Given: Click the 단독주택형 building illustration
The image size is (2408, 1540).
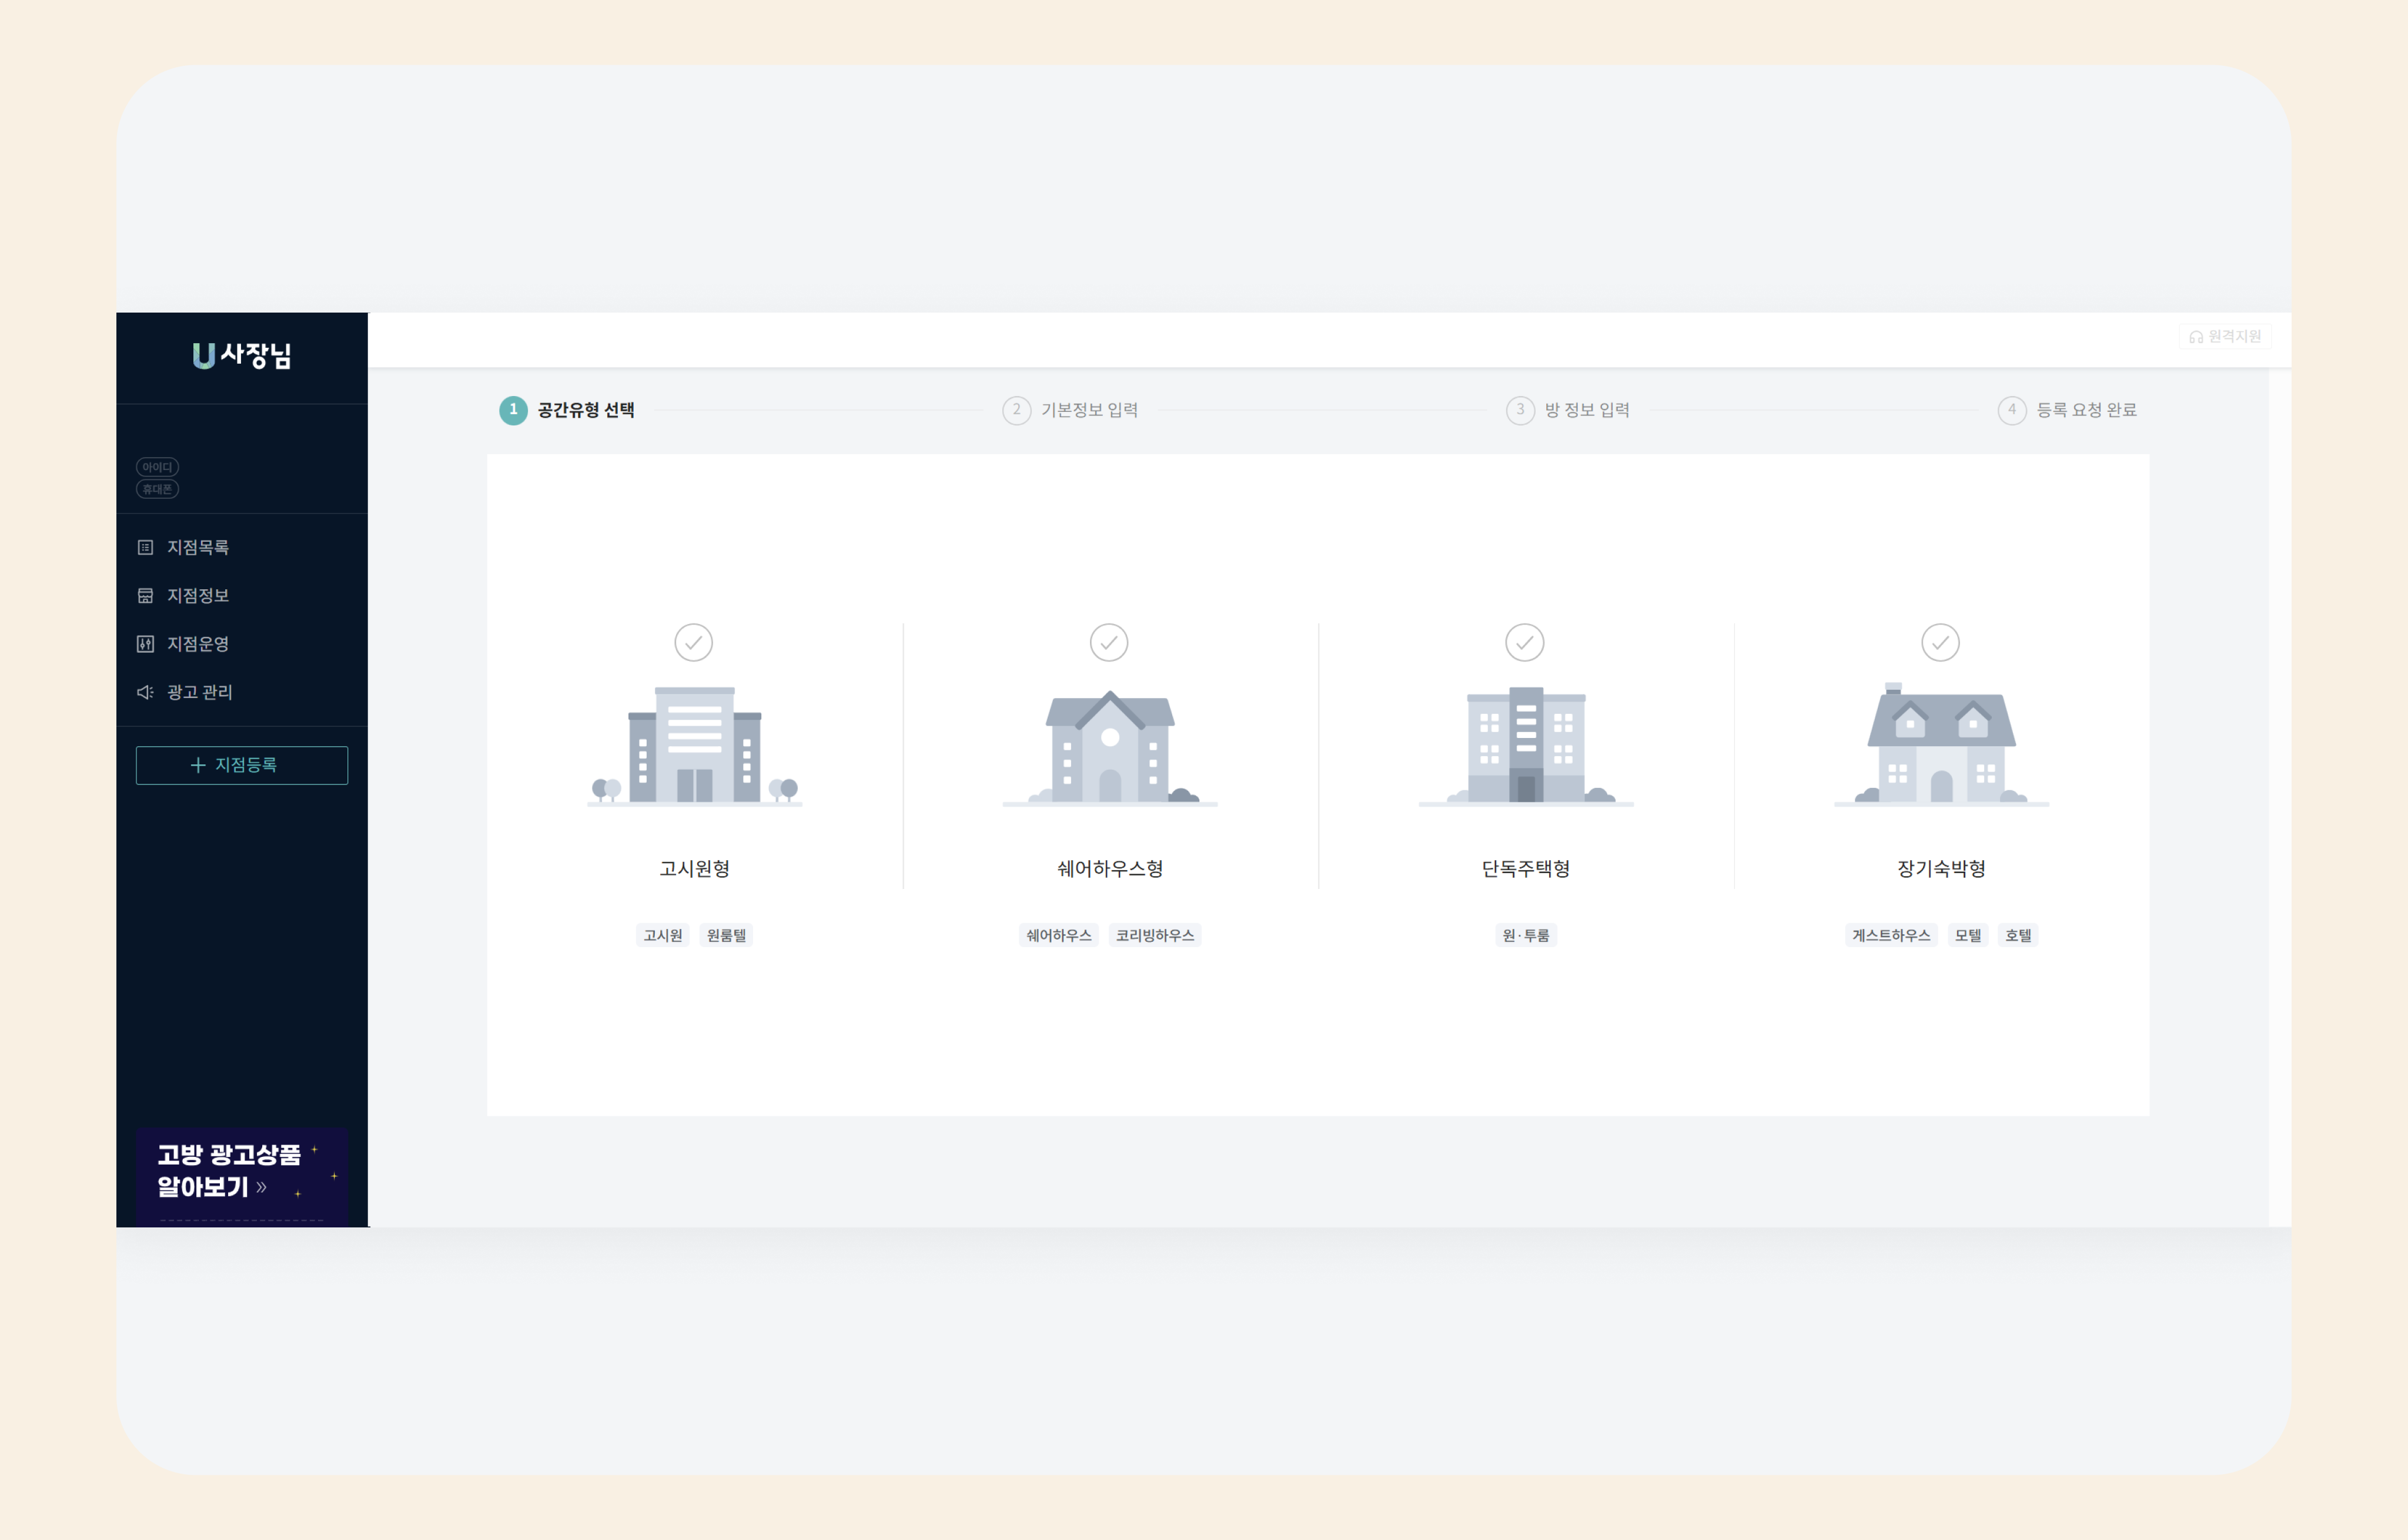Looking at the screenshot, I should click(x=1526, y=746).
